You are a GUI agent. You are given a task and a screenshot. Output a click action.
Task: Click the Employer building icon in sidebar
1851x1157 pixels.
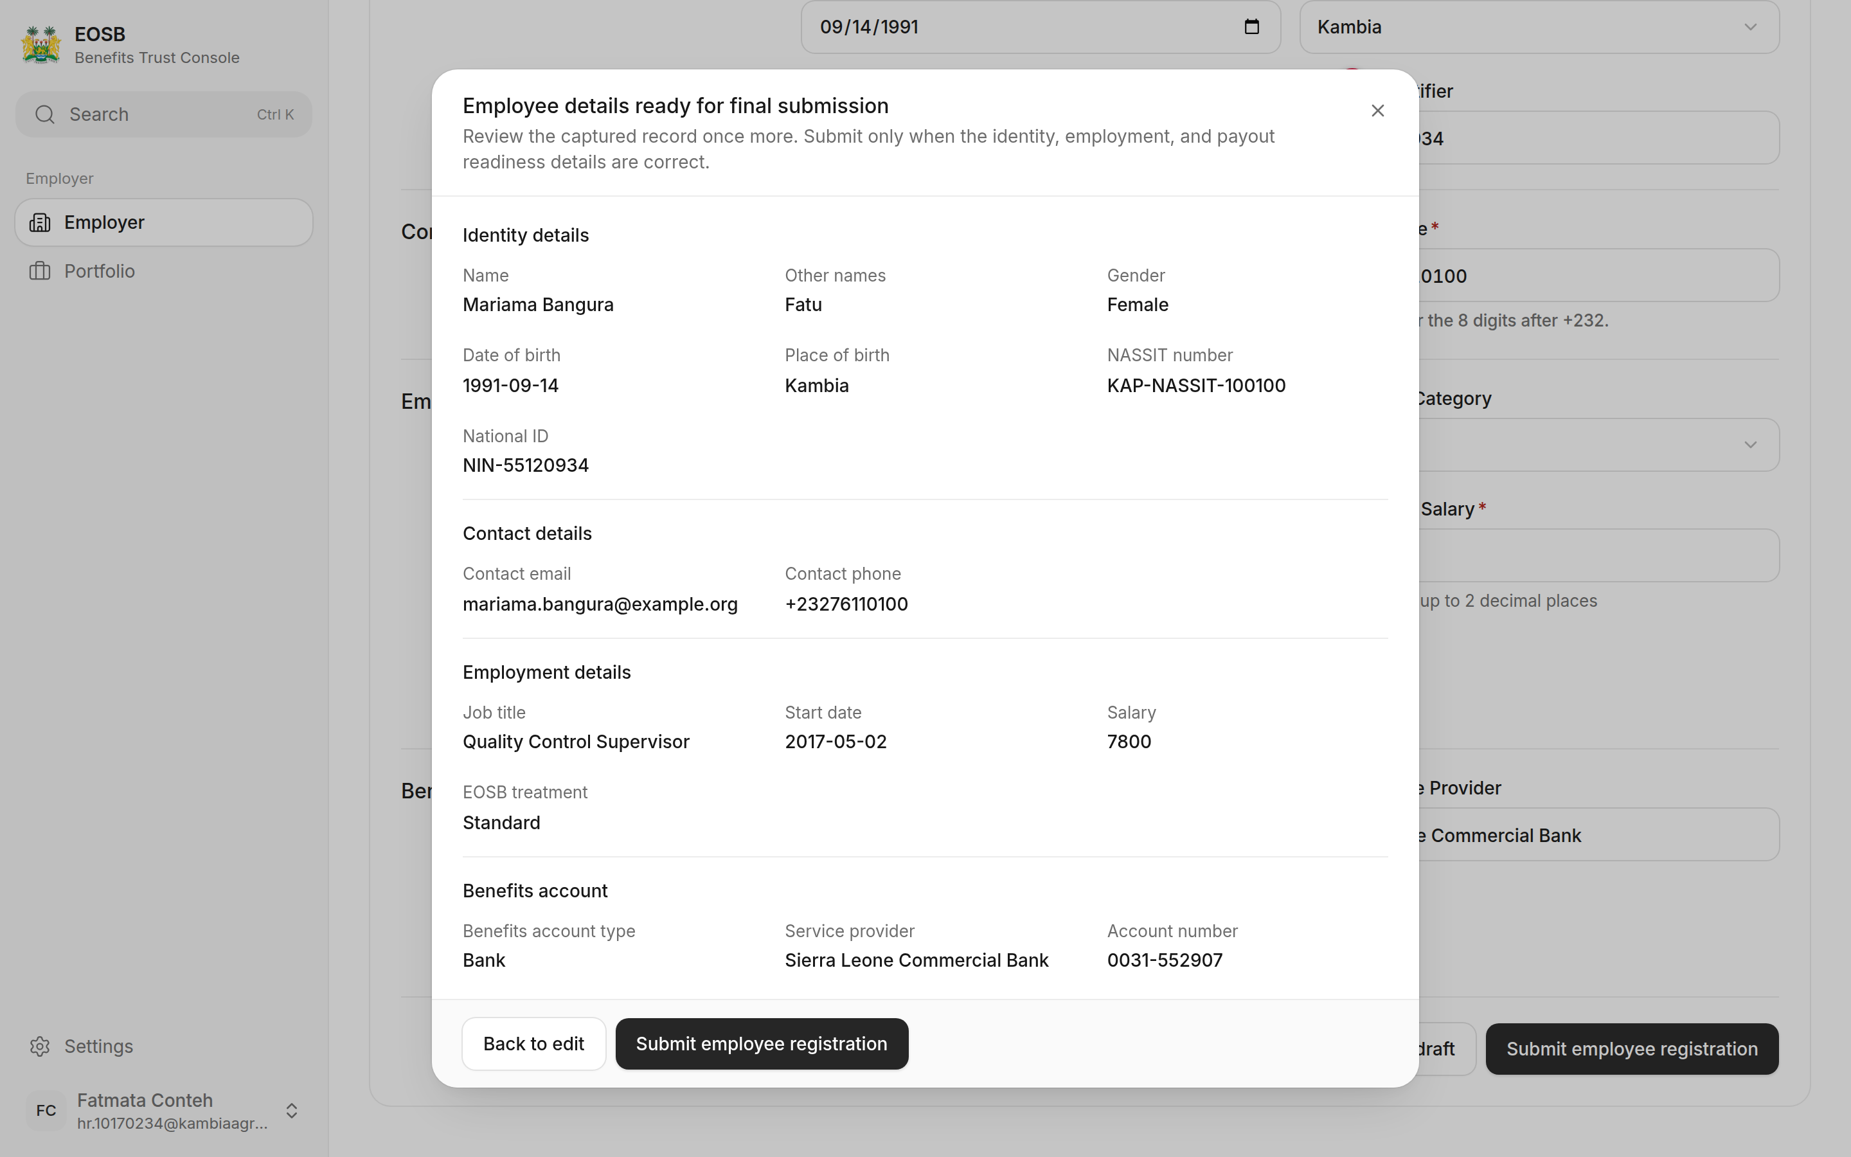point(40,222)
